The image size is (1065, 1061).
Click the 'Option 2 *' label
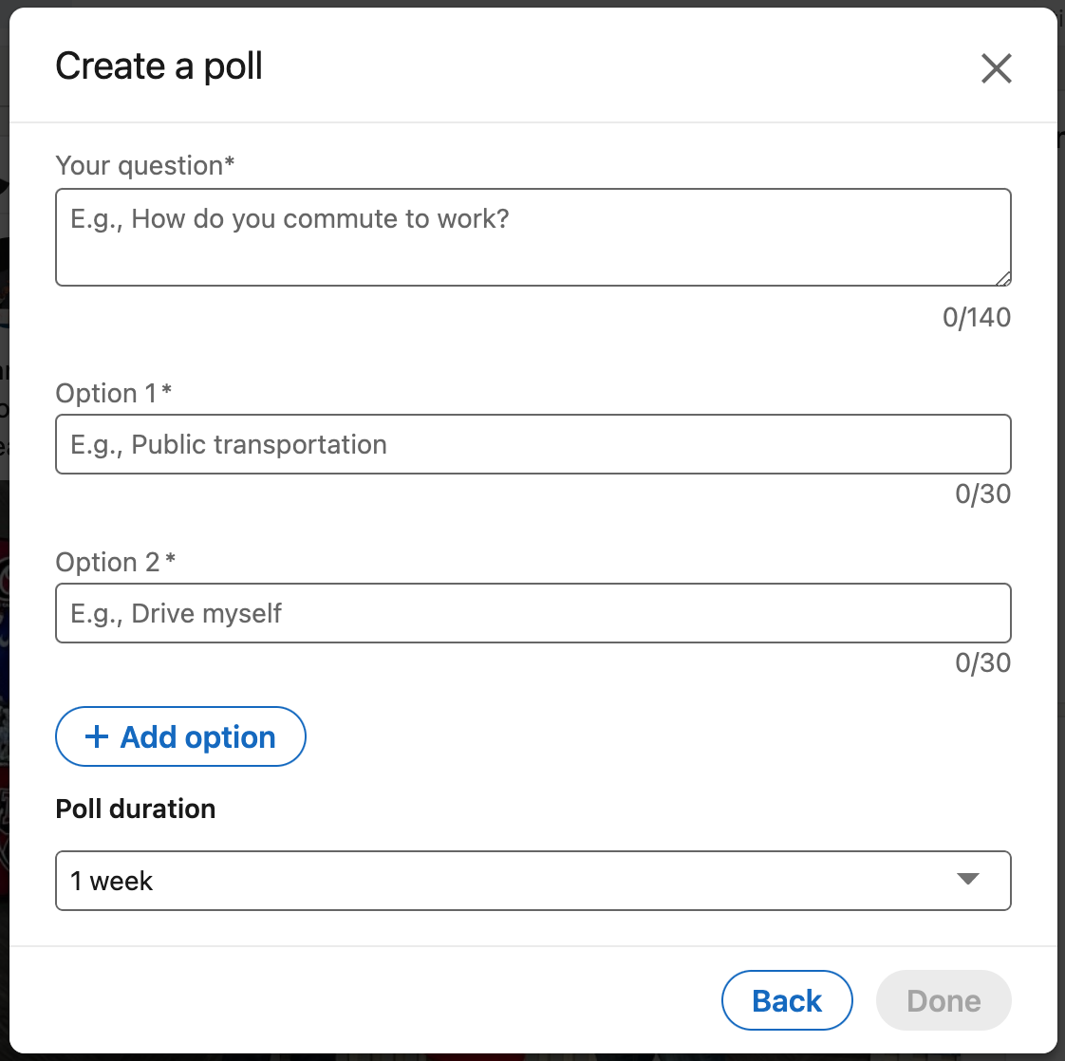116,562
